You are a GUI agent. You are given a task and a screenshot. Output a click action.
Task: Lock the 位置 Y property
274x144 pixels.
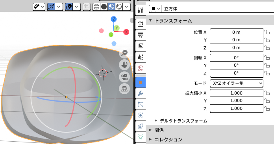tap(267, 40)
